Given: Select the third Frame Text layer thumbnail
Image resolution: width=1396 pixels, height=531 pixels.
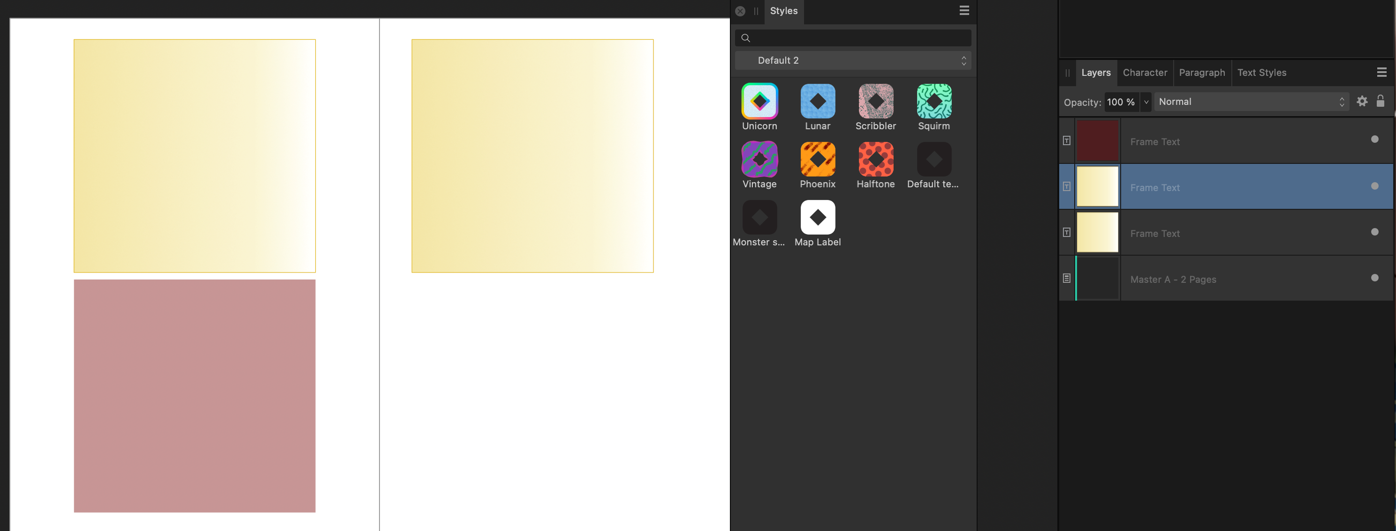Looking at the screenshot, I should (1097, 233).
